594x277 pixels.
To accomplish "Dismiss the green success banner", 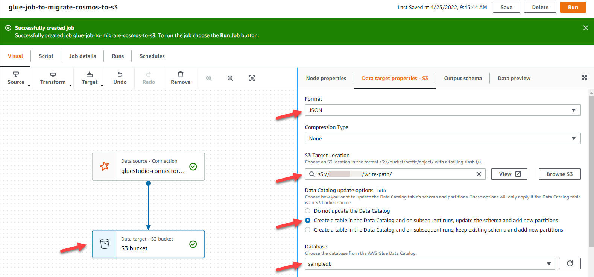I will click(586, 28).
